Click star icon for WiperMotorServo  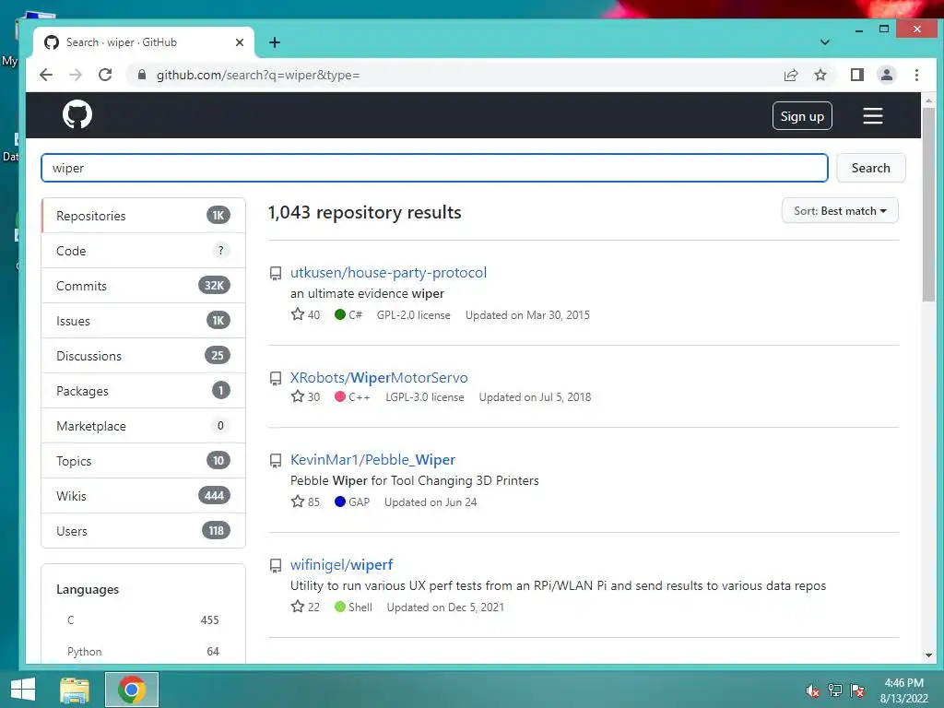298,396
